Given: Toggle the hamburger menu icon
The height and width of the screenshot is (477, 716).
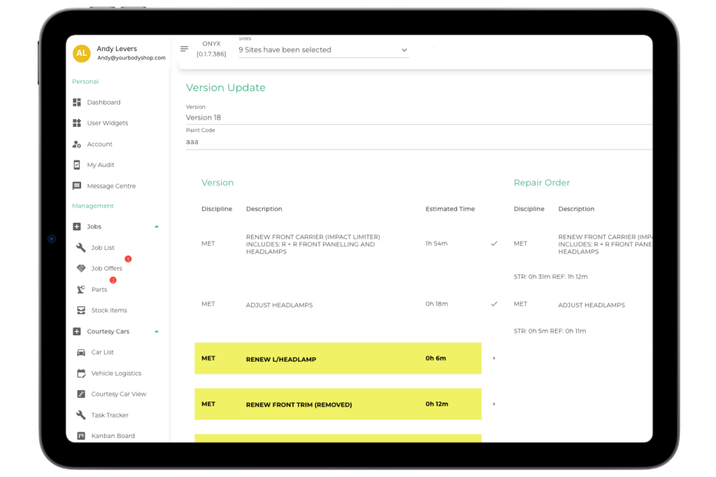Looking at the screenshot, I should (184, 49).
